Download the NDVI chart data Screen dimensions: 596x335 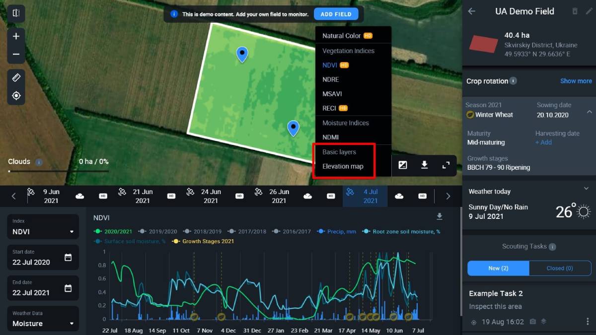pyautogui.click(x=439, y=217)
